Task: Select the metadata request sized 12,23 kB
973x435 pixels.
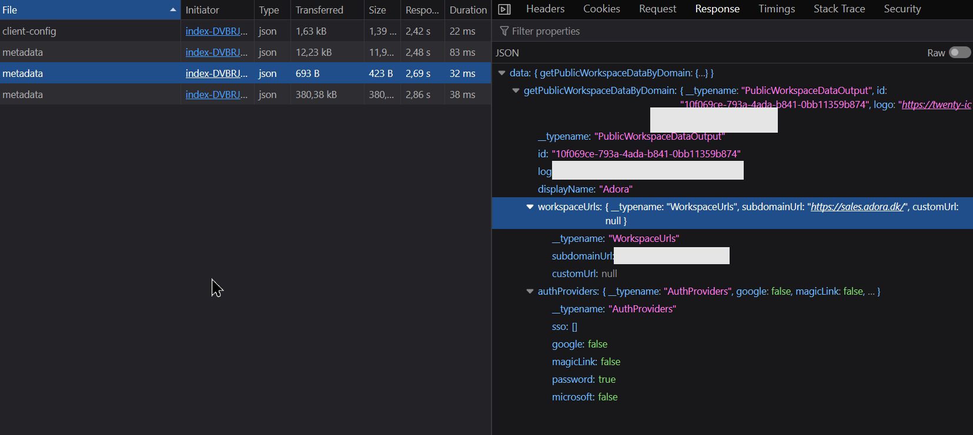Action: tap(245, 52)
